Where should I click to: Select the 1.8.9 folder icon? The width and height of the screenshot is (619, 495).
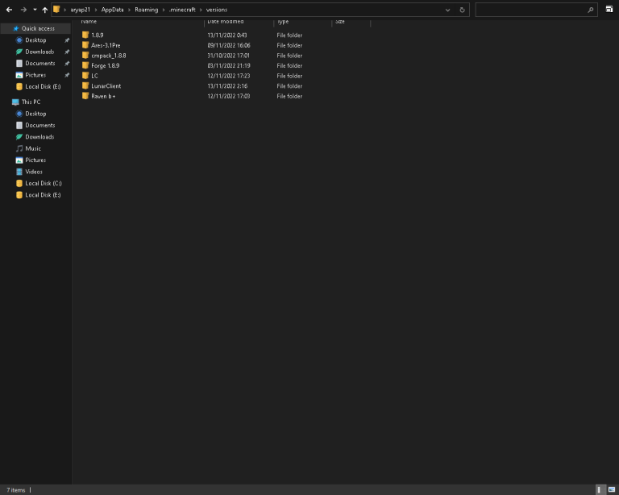pos(85,35)
